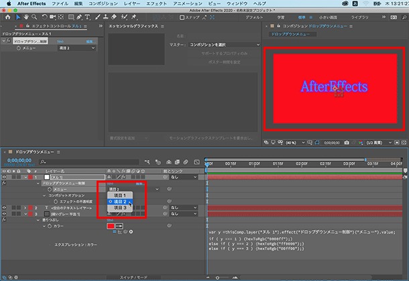Select the Pan Behind anchor point tool
Image resolution: width=409 pixels, height=281 pixels.
click(61, 17)
